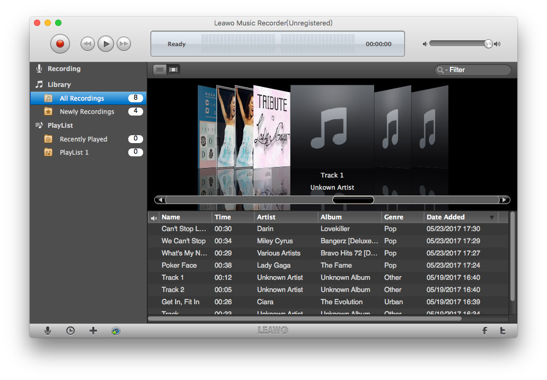This screenshot has width=547, height=380.
Task: Switch to list view mode
Action: coord(160,69)
